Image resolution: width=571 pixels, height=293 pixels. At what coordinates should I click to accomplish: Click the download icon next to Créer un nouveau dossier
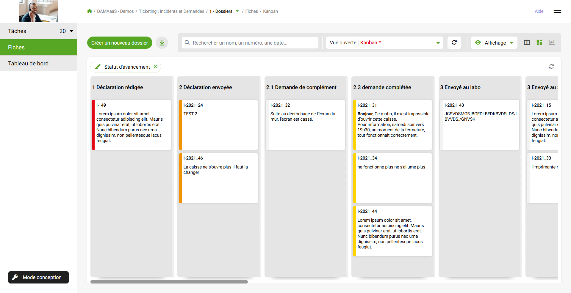[162, 43]
